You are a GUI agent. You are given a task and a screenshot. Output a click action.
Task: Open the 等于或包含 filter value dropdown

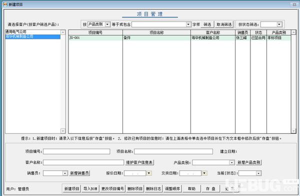(x=188, y=24)
